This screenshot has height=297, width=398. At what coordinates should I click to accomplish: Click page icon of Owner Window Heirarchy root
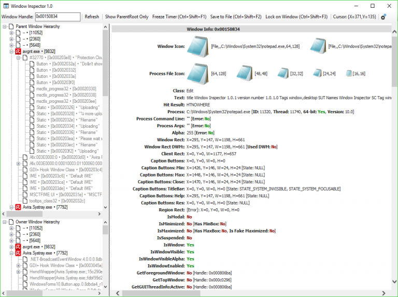pos(11,222)
